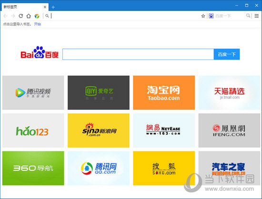Image resolution: width=262 pixels, height=199 pixels.
Task: Open the Taobao.com tile
Action: [164, 93]
